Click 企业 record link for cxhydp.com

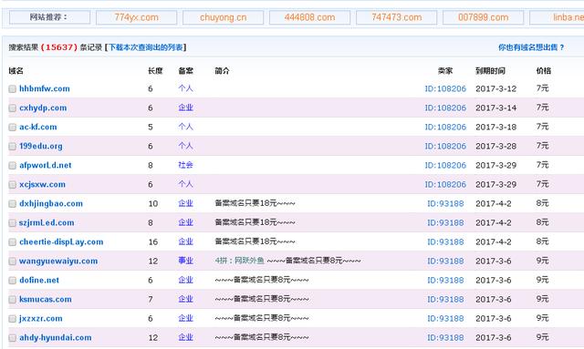tap(185, 108)
